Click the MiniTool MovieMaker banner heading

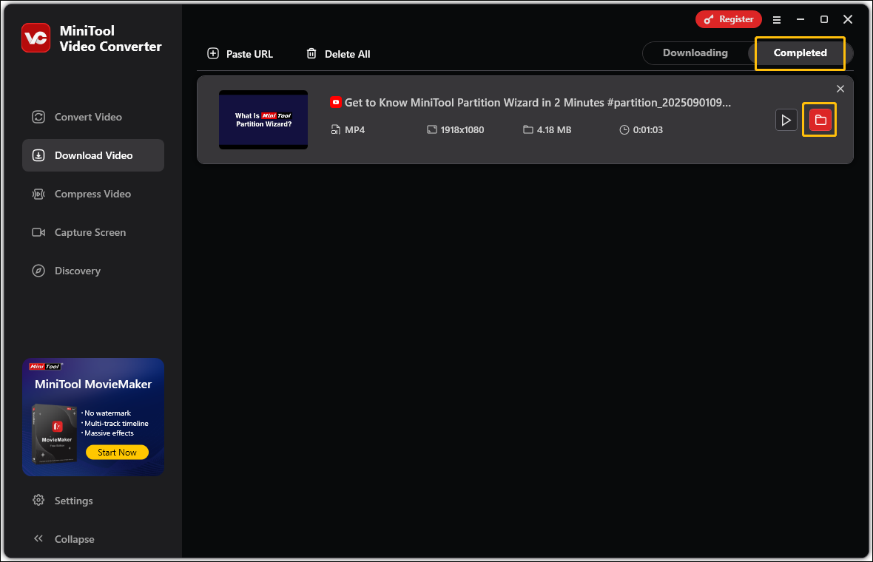pos(93,384)
